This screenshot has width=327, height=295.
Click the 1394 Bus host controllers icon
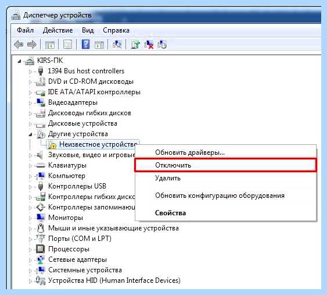pyautogui.click(x=41, y=71)
